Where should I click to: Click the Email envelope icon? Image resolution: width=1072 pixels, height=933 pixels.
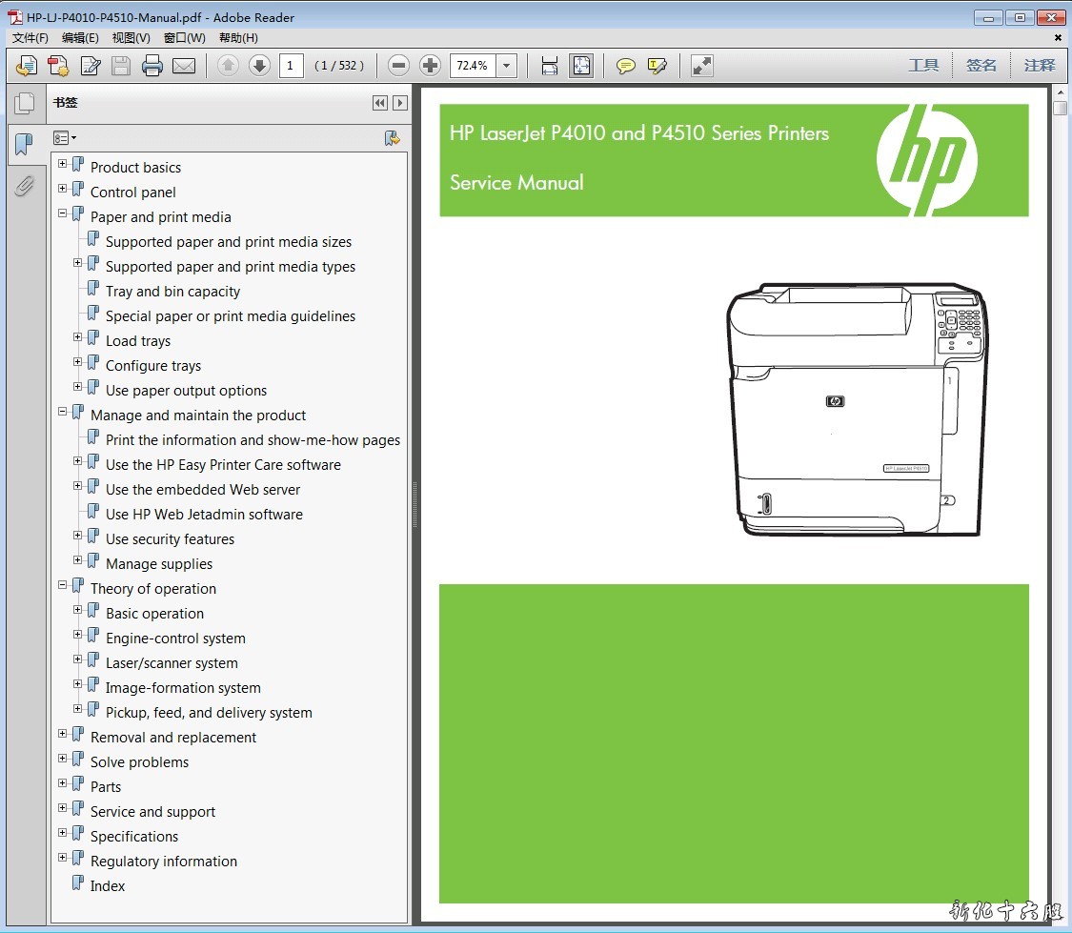[x=184, y=66]
